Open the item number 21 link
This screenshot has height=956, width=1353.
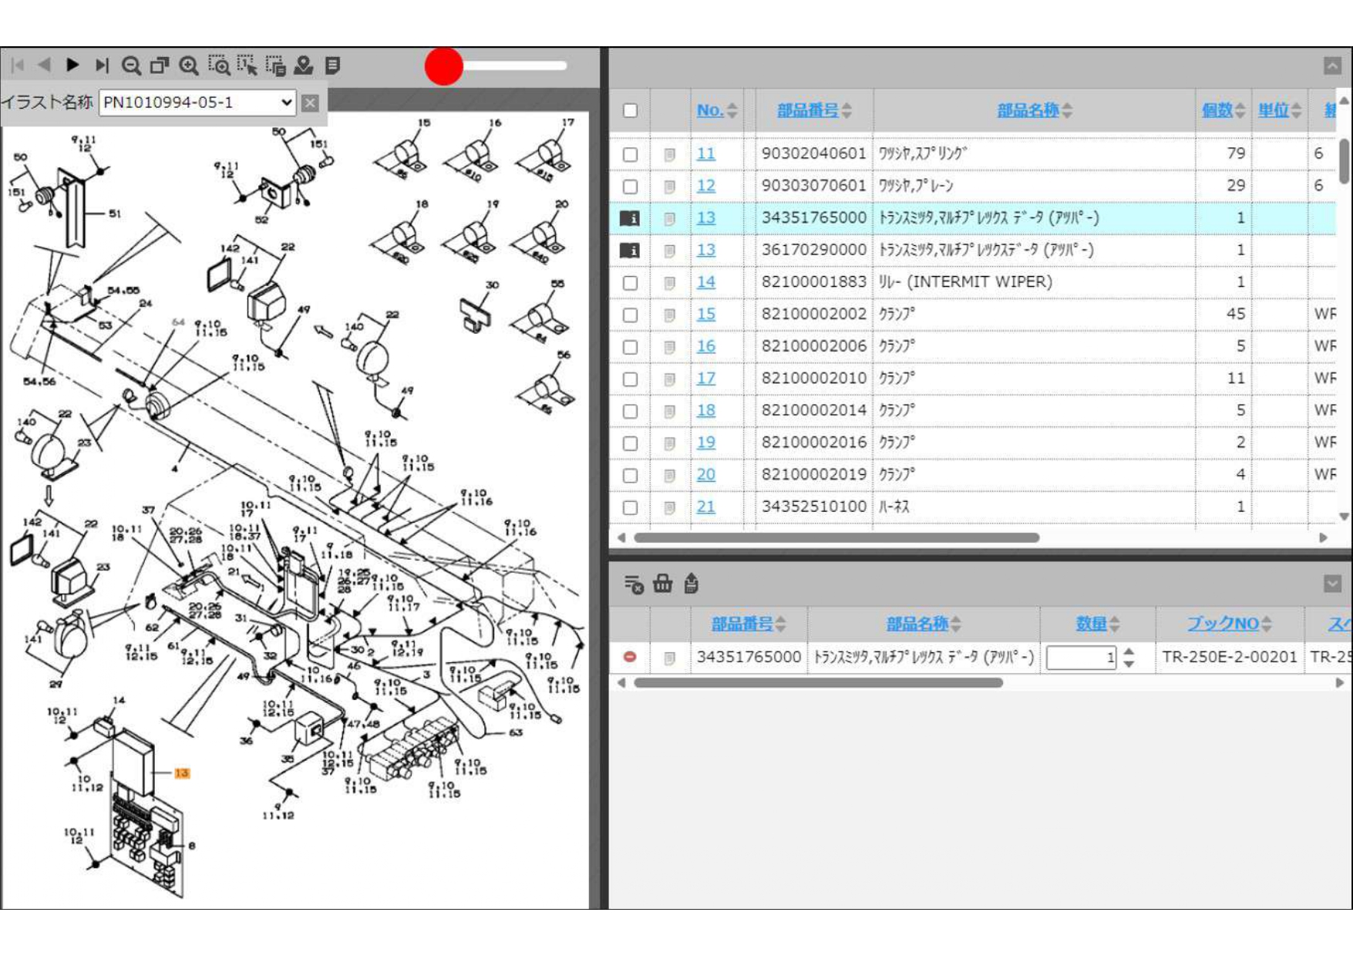tap(705, 507)
